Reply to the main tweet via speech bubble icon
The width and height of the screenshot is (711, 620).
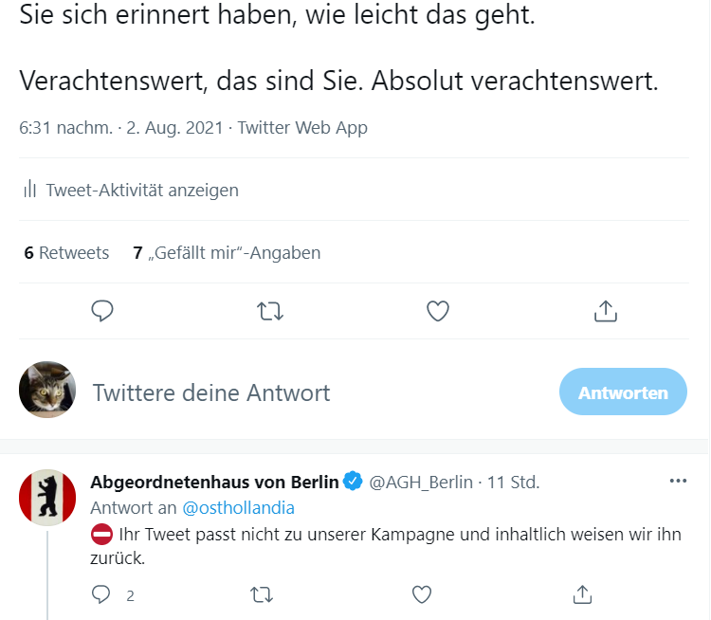pyautogui.click(x=102, y=311)
